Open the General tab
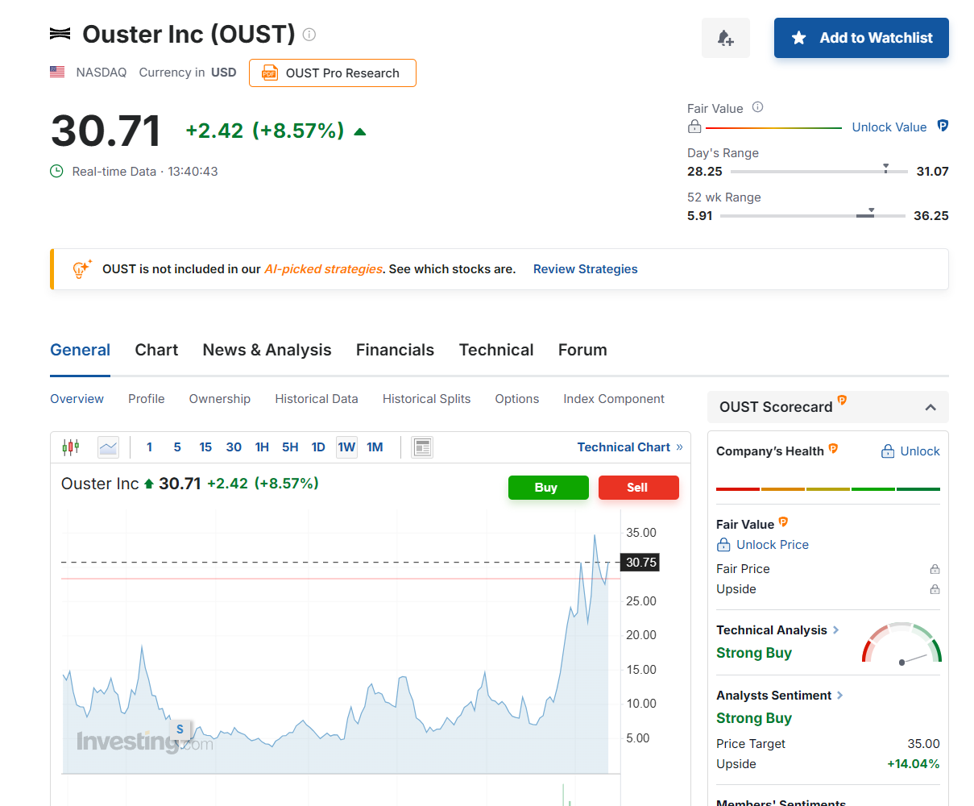Image resolution: width=974 pixels, height=806 pixels. tap(80, 350)
